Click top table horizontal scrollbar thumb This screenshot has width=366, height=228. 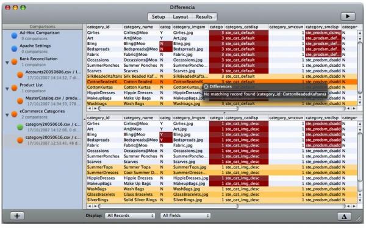click(168, 108)
